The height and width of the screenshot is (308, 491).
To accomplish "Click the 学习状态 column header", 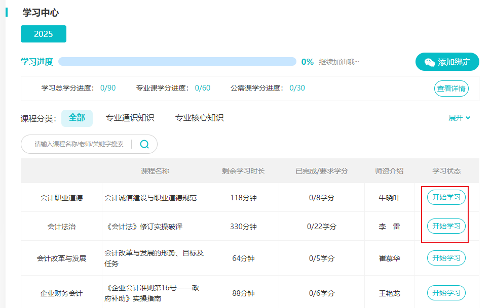I will 446,171.
